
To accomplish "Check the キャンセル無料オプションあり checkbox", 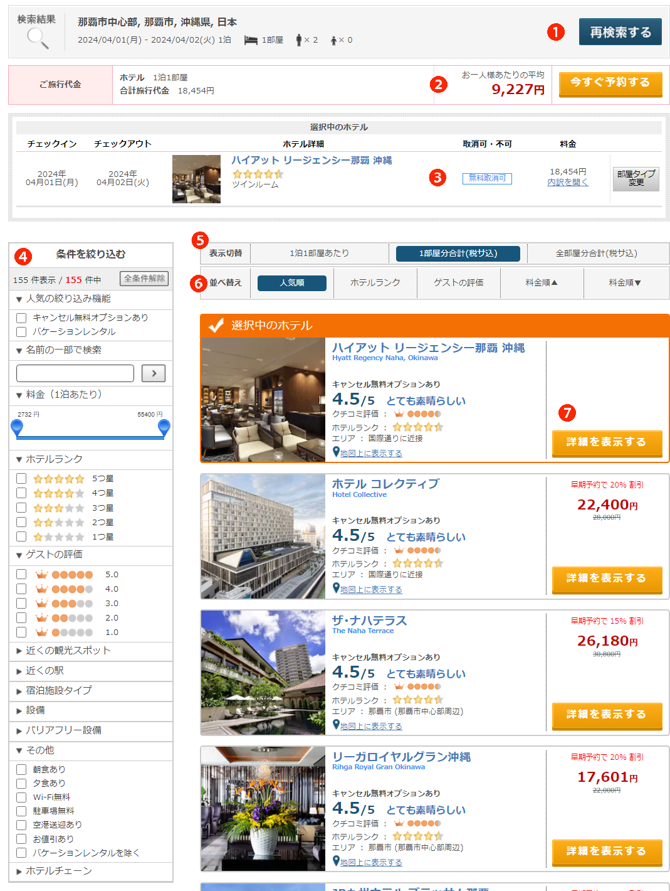I will tap(21, 318).
